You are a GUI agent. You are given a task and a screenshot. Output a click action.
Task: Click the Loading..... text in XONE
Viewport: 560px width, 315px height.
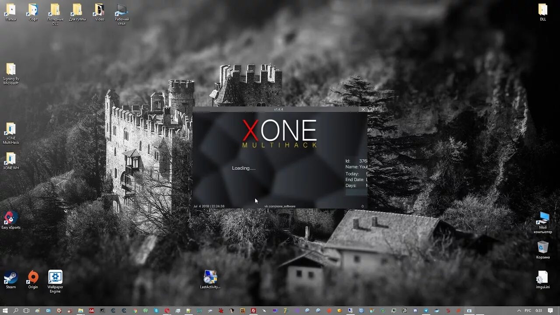point(244,168)
